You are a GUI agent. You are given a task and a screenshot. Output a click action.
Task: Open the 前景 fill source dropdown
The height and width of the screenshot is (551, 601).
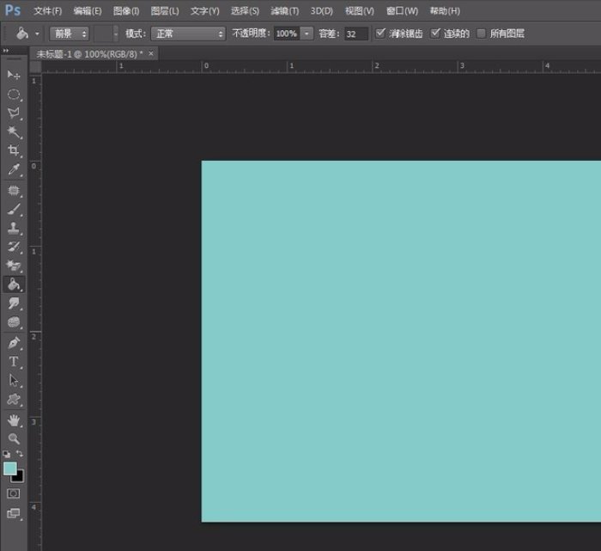70,34
